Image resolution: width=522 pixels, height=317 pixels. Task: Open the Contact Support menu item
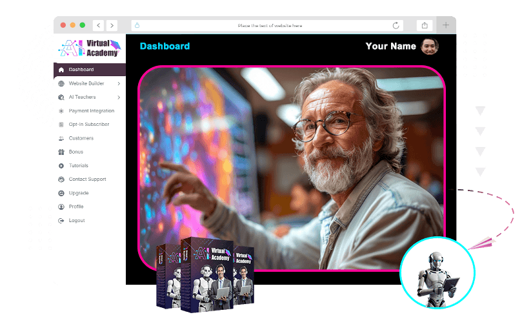(x=87, y=179)
